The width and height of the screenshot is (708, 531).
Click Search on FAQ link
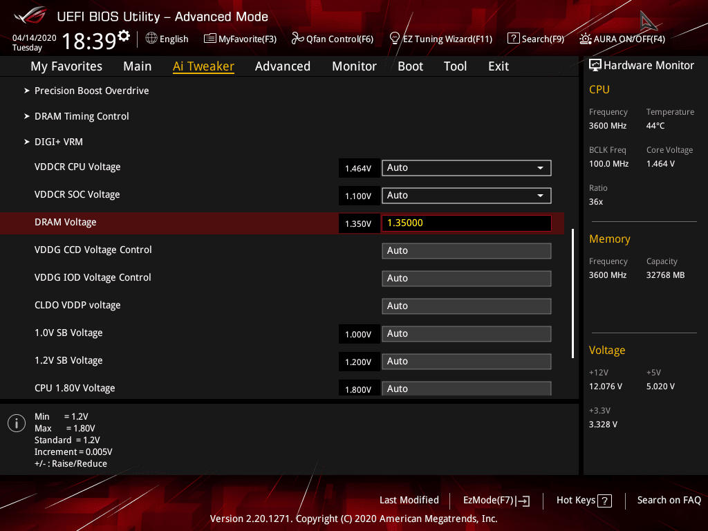click(669, 500)
